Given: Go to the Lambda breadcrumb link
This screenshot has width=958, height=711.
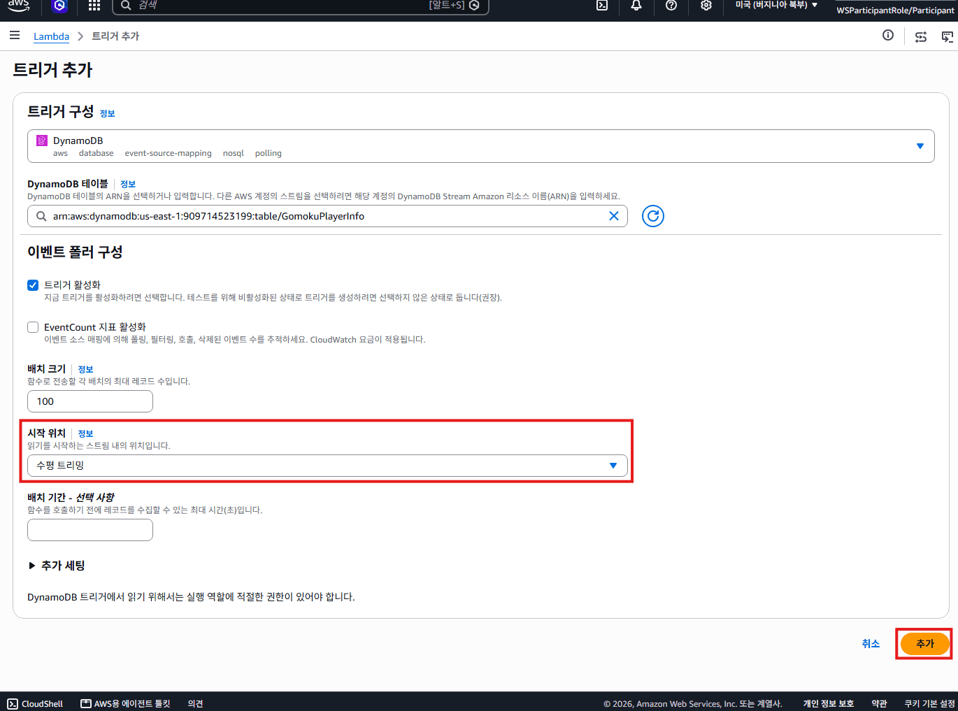Looking at the screenshot, I should click(x=51, y=36).
